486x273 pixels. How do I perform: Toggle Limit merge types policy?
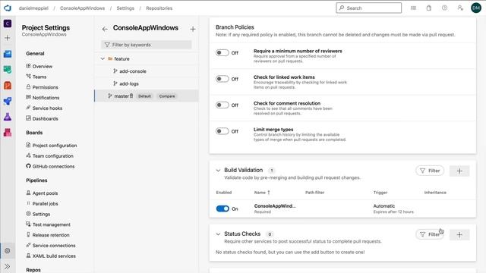[222, 131]
